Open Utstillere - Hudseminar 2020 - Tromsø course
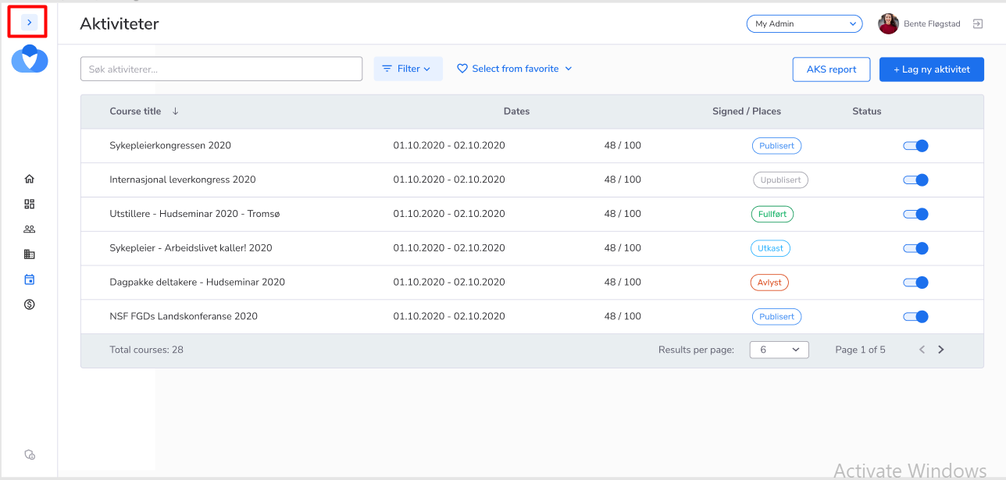Screen dimensions: 1006x480 [194, 214]
